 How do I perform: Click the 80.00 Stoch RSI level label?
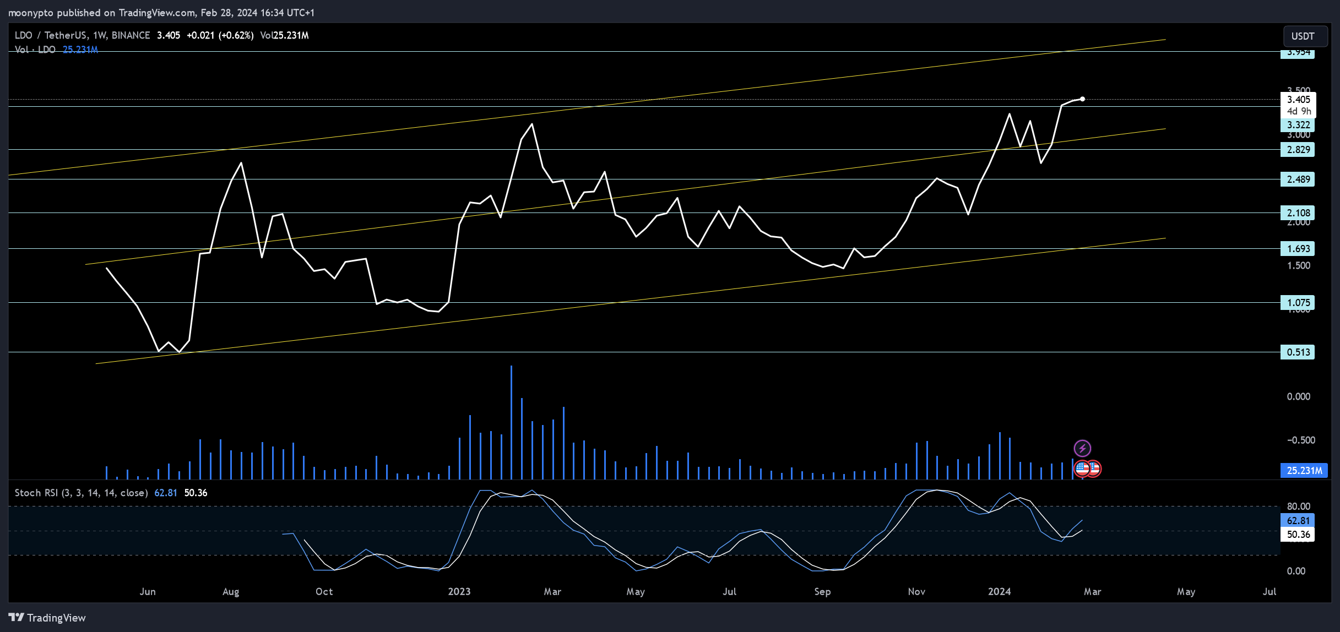pyautogui.click(x=1298, y=506)
